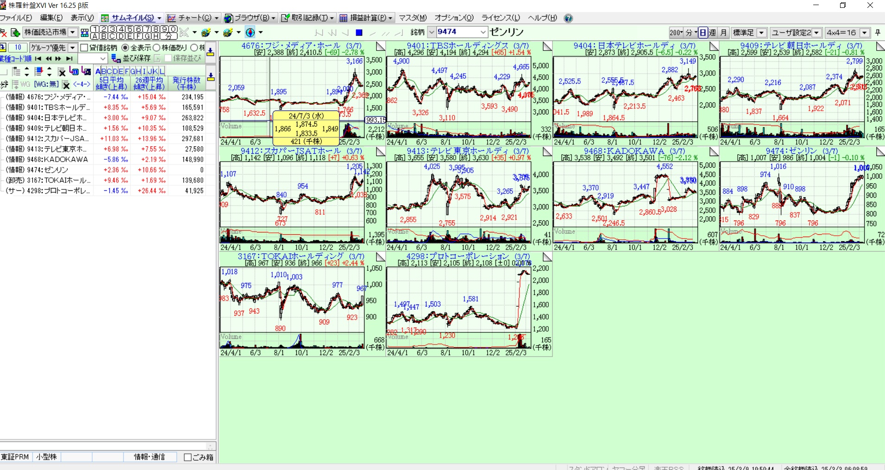Open the ユーザ設定2 dropdown

coord(817,32)
